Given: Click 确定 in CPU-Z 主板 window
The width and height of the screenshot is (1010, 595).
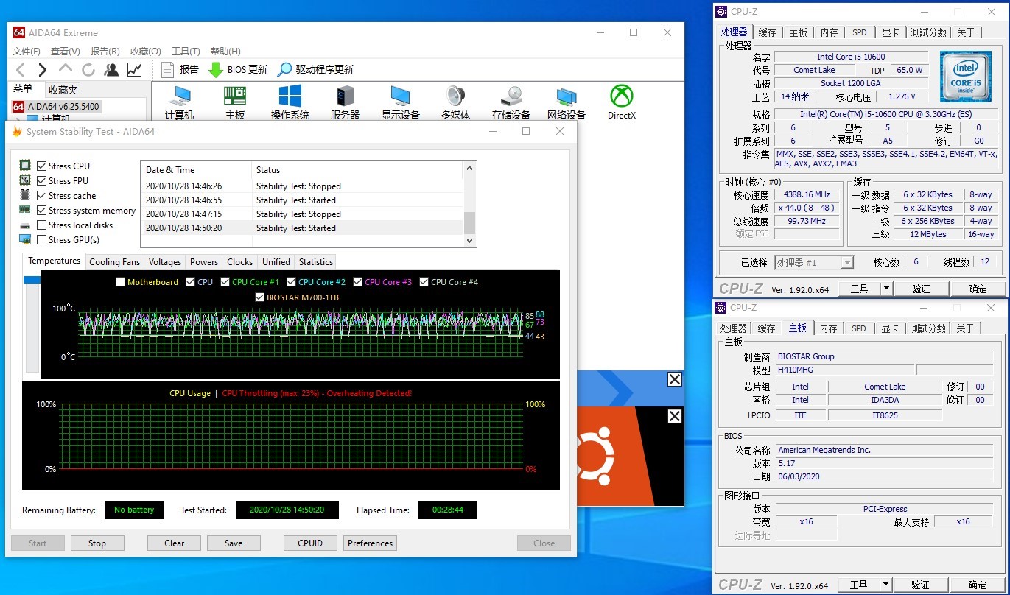Looking at the screenshot, I should [x=978, y=585].
